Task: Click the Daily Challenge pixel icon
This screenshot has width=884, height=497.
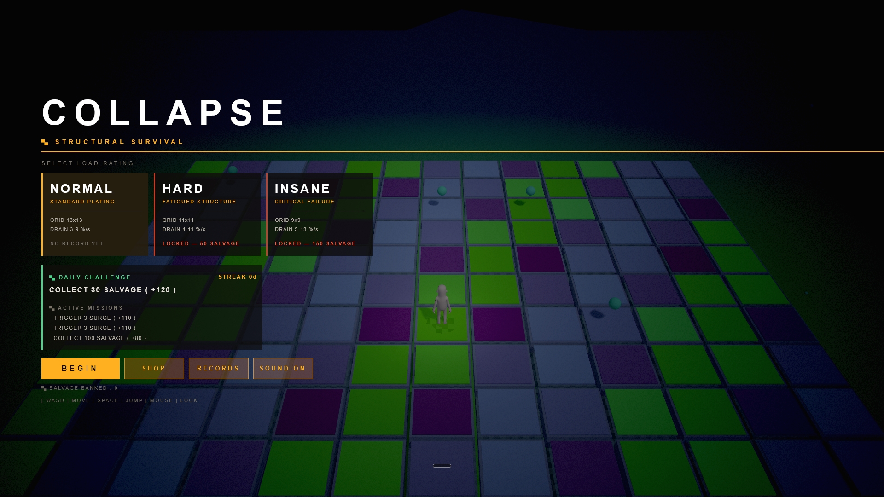Action: click(x=52, y=277)
